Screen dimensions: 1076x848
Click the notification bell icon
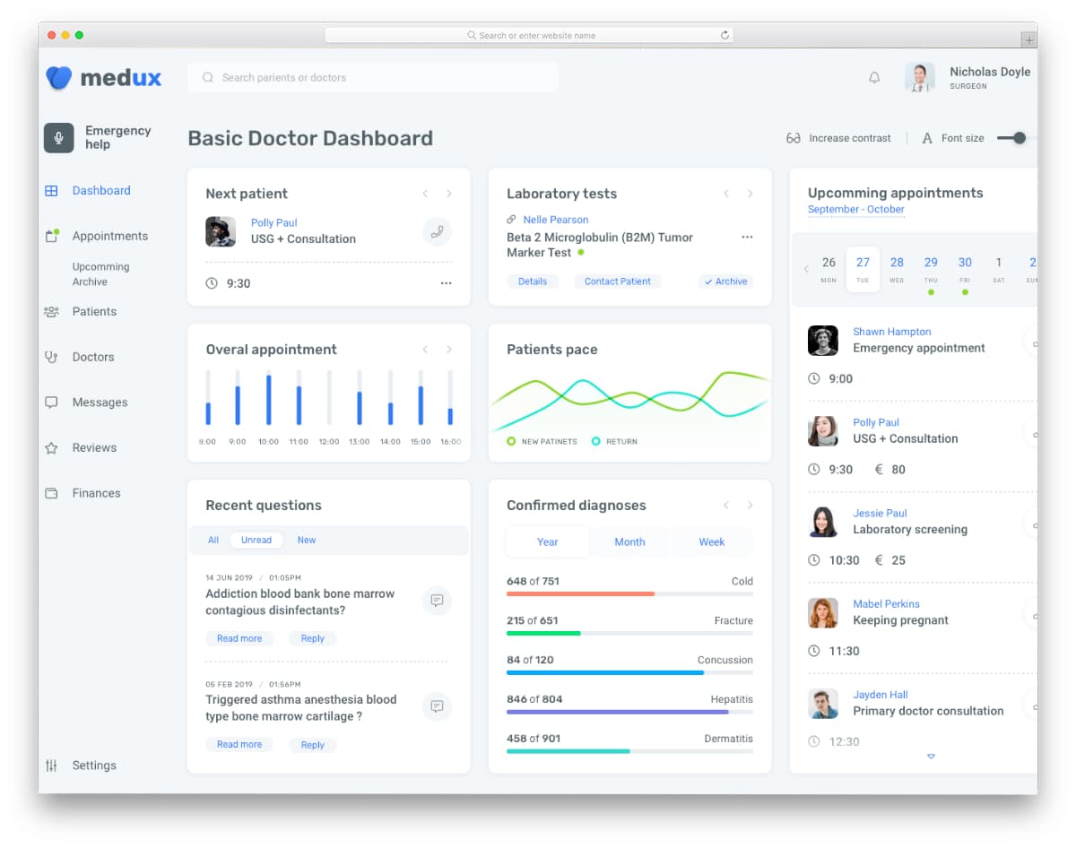[873, 78]
